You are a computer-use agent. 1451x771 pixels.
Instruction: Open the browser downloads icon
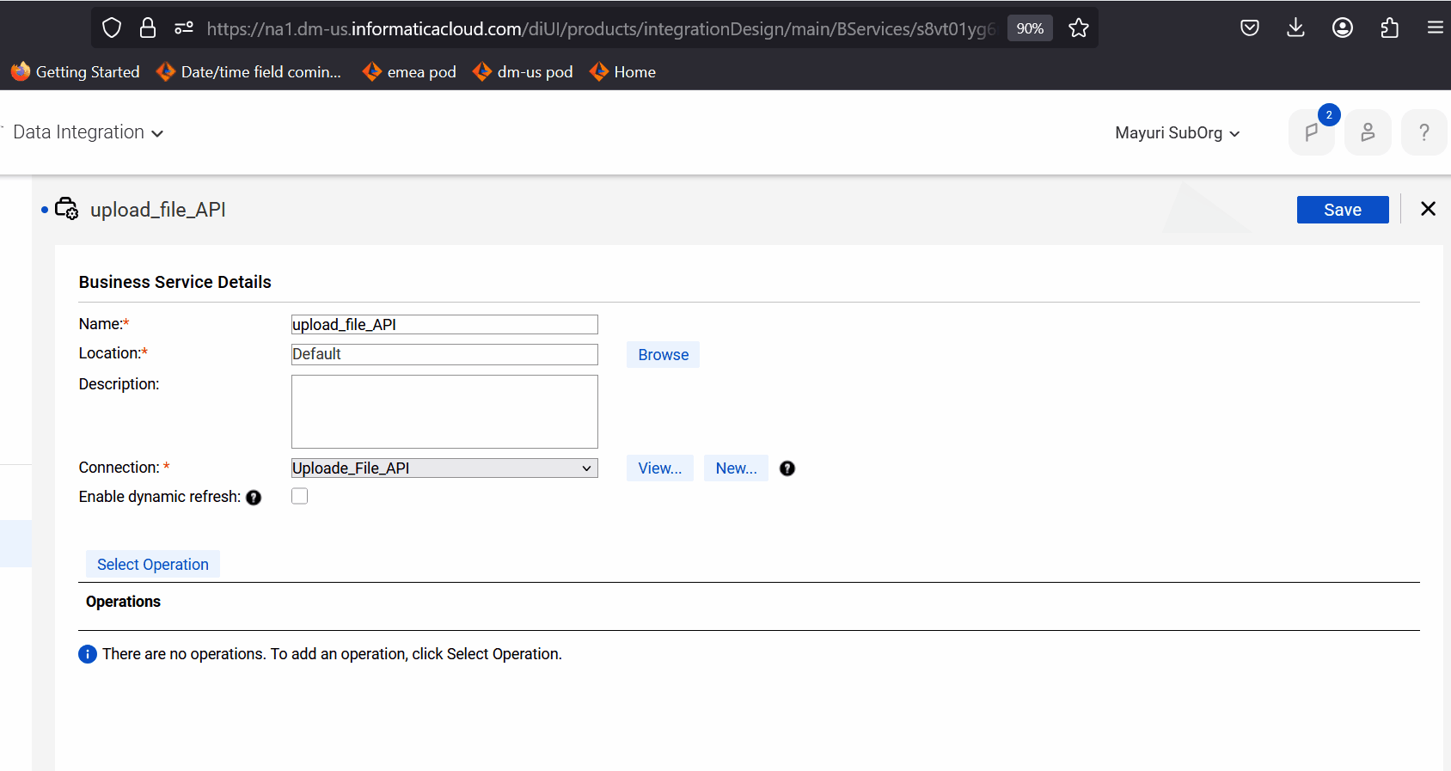(x=1296, y=28)
